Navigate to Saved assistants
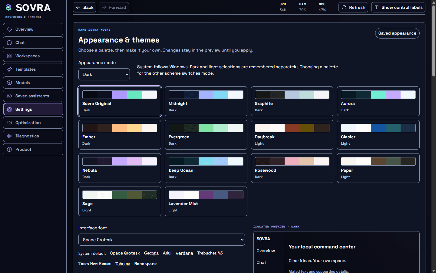Screen dimensions: 436x273 [x=33, y=96]
